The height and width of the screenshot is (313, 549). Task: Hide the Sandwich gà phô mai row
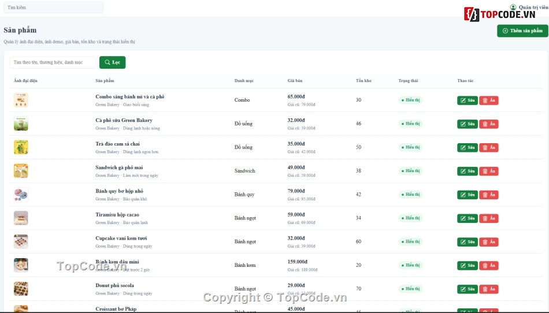[488, 171]
